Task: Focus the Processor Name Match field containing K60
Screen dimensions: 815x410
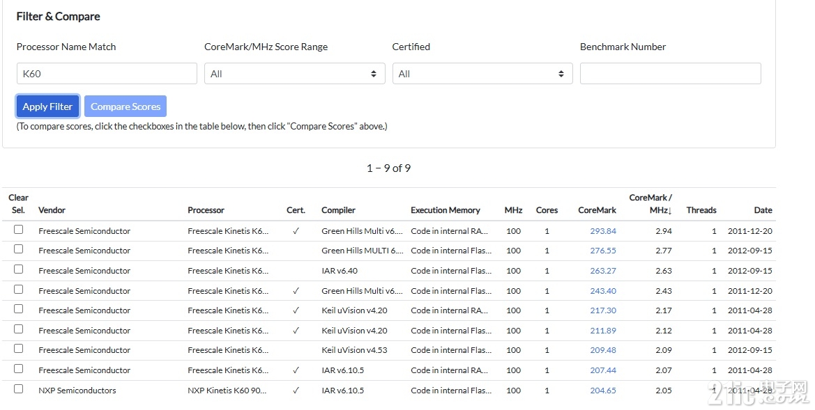Action: pos(107,74)
